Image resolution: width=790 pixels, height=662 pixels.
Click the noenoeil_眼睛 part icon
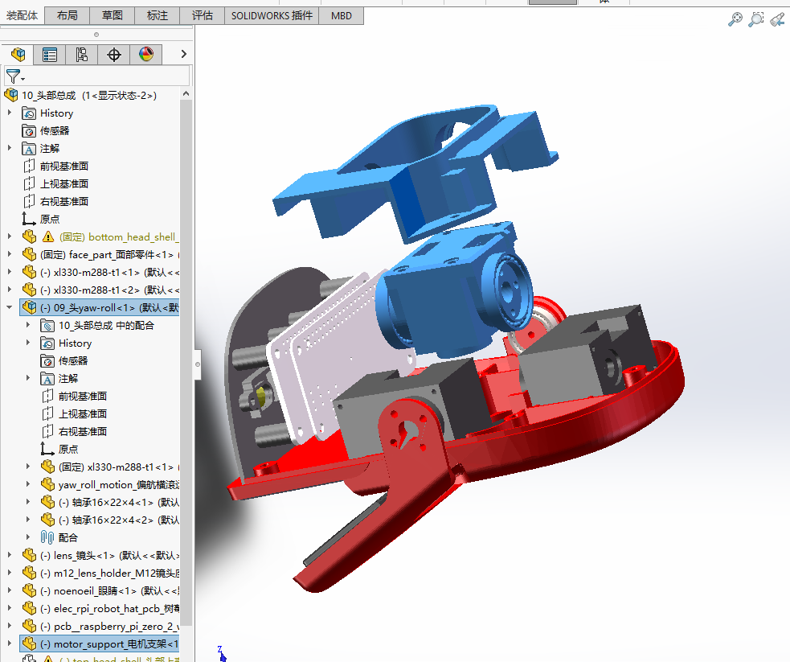(x=29, y=590)
